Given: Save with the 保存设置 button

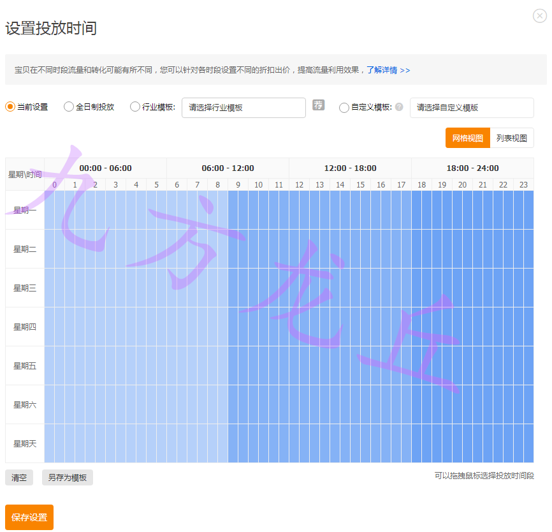Looking at the screenshot, I should coord(29,517).
